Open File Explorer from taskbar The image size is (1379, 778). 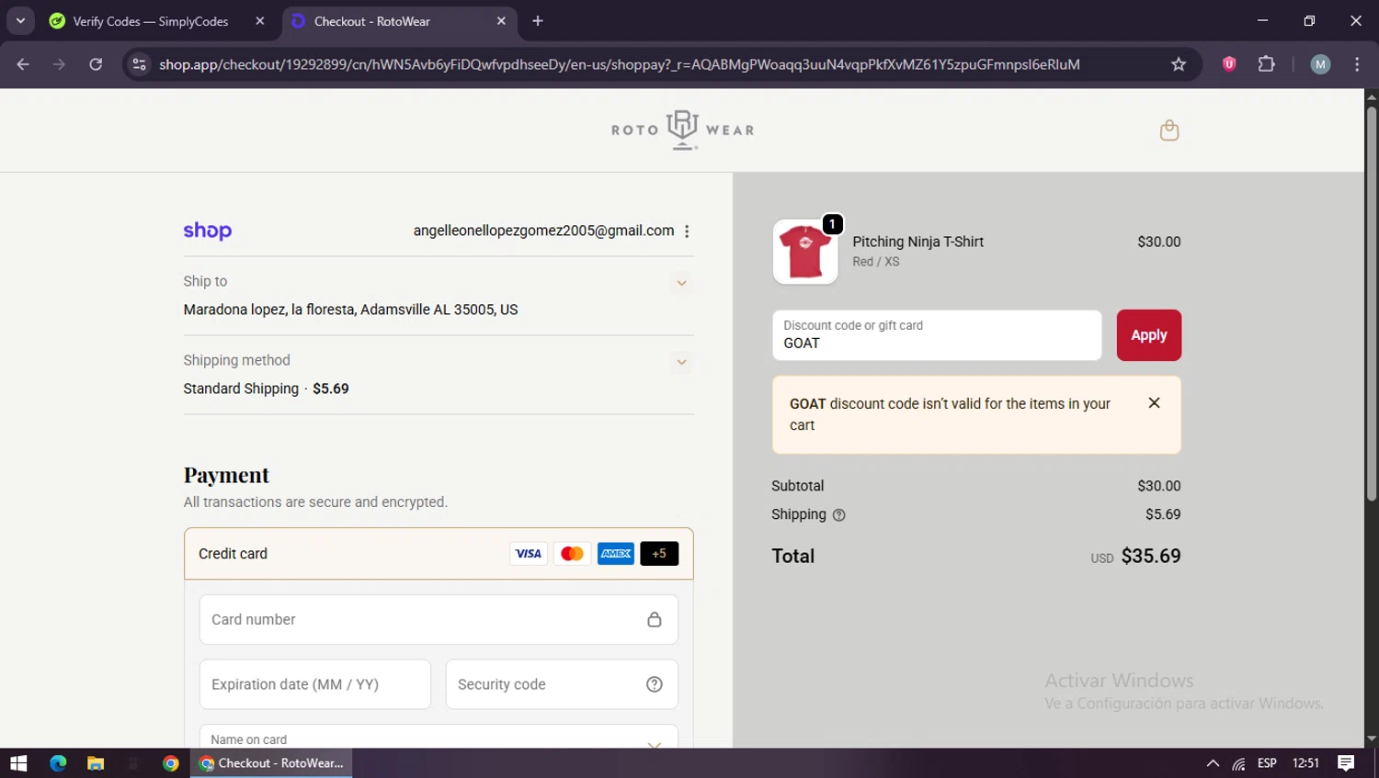pyautogui.click(x=96, y=763)
